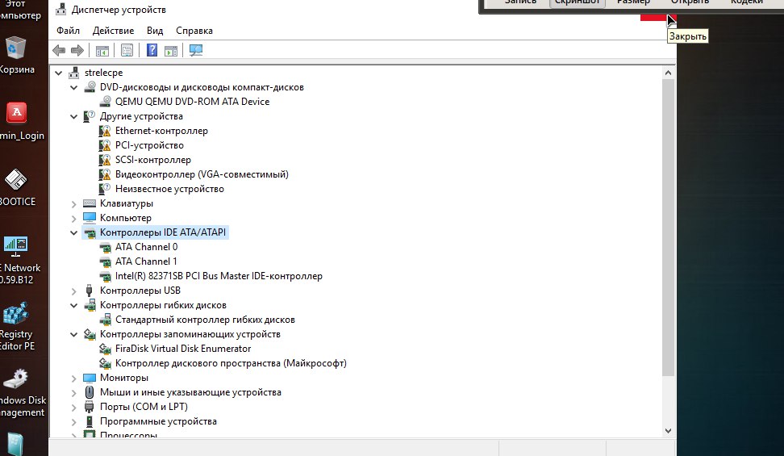Select the Видеоконтроллер warning icon
This screenshot has width=784, height=456.
(105, 174)
